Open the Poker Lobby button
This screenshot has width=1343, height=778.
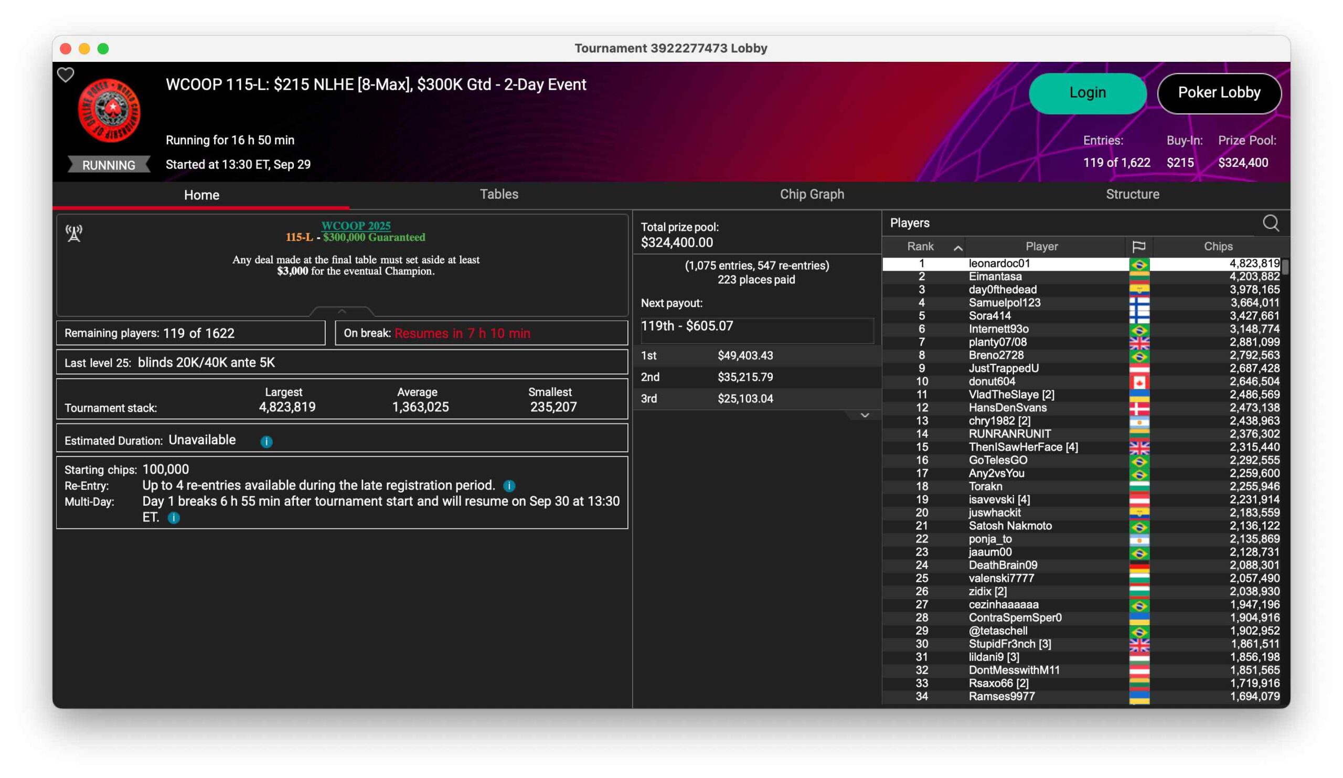[x=1219, y=93]
